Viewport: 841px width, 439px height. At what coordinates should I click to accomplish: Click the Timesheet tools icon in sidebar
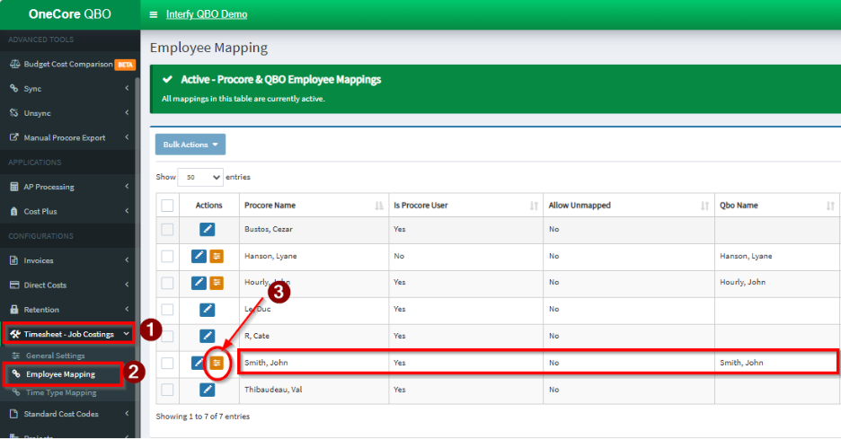tap(15, 334)
